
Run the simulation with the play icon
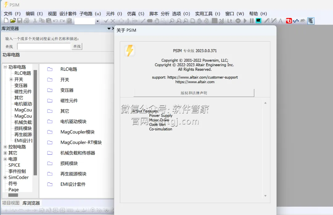(x=245, y=21)
